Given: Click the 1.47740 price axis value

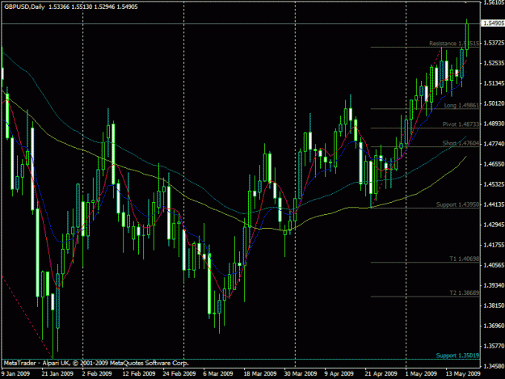Looking at the screenshot, I should click(494, 144).
